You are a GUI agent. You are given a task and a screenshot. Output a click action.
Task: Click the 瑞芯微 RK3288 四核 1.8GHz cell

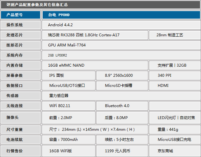[95, 35]
